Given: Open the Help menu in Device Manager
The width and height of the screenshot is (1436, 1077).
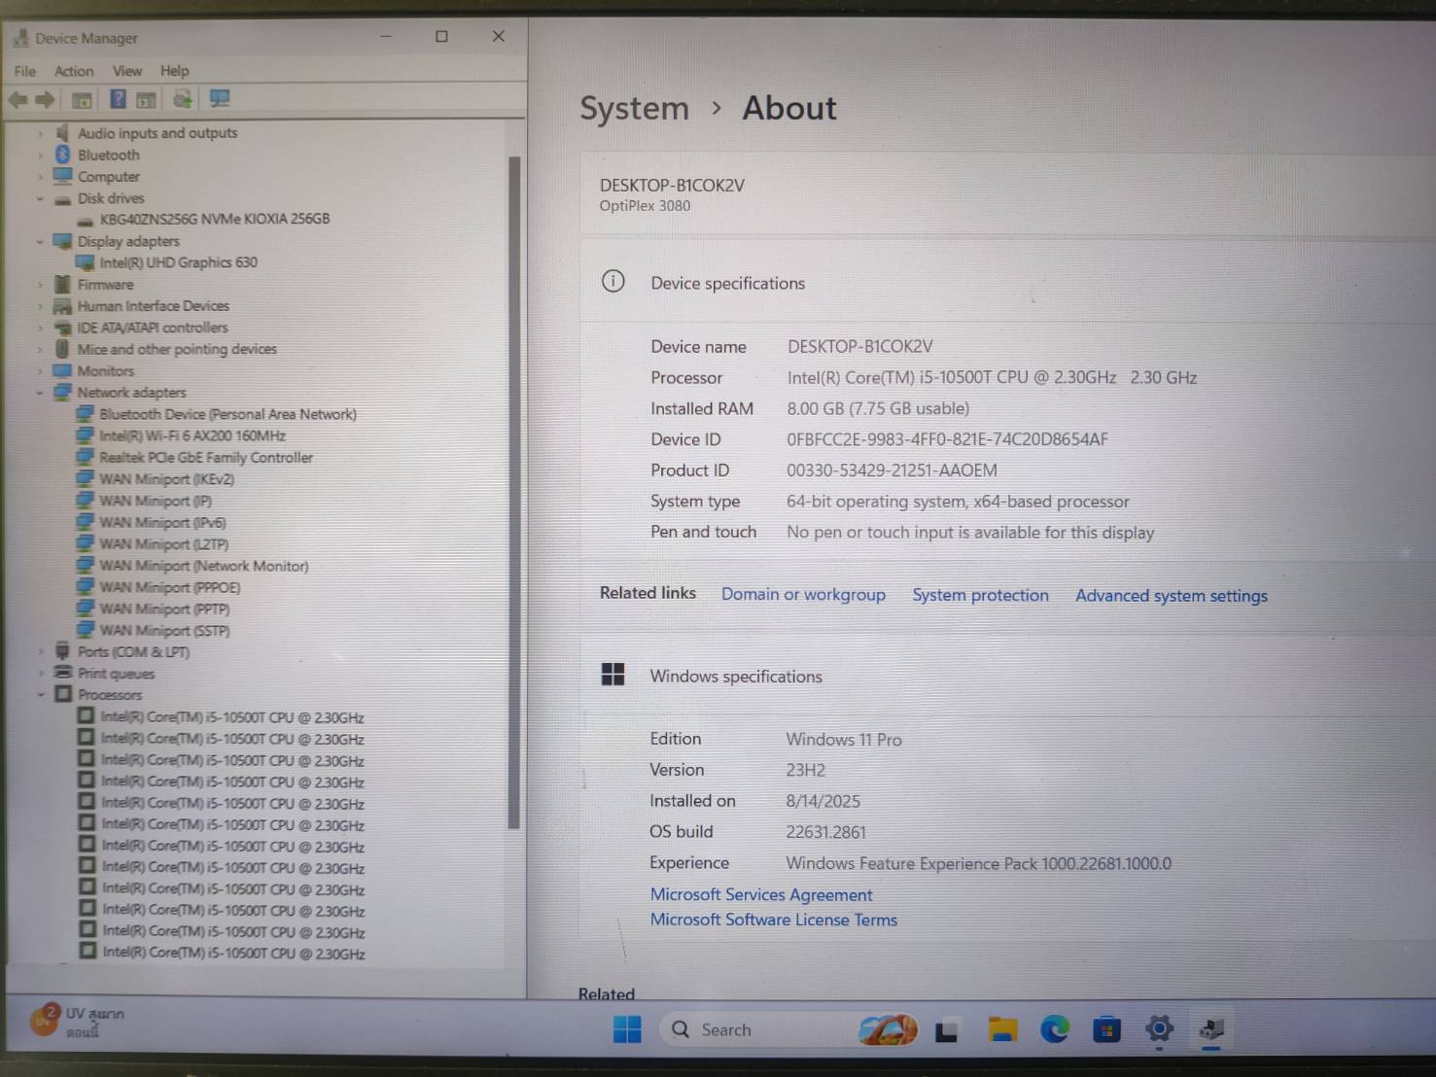Looking at the screenshot, I should 175,71.
